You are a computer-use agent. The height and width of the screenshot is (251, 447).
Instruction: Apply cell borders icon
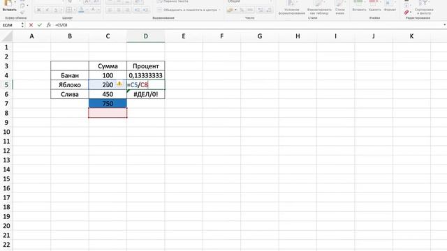click(69, 10)
